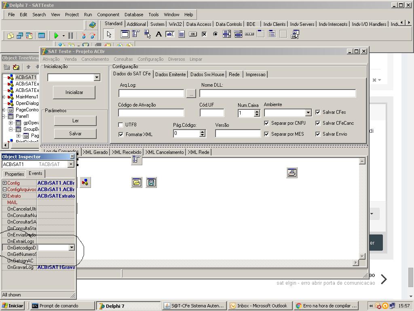Switch to the Additional palette tab

click(136, 24)
